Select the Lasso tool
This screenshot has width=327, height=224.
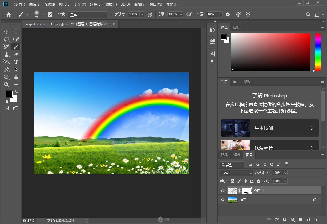click(x=6, y=39)
